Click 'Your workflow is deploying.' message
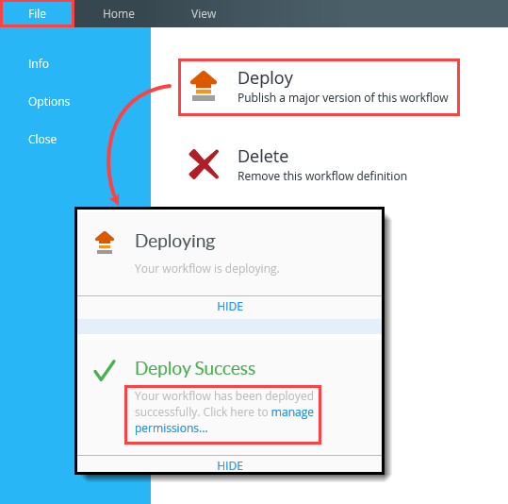 tap(206, 268)
